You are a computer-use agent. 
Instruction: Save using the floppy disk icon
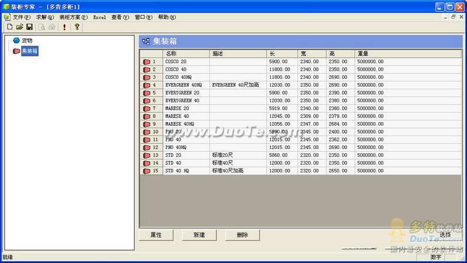(29, 27)
